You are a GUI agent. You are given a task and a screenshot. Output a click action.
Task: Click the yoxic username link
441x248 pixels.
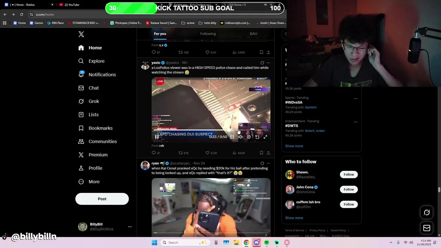point(156,63)
